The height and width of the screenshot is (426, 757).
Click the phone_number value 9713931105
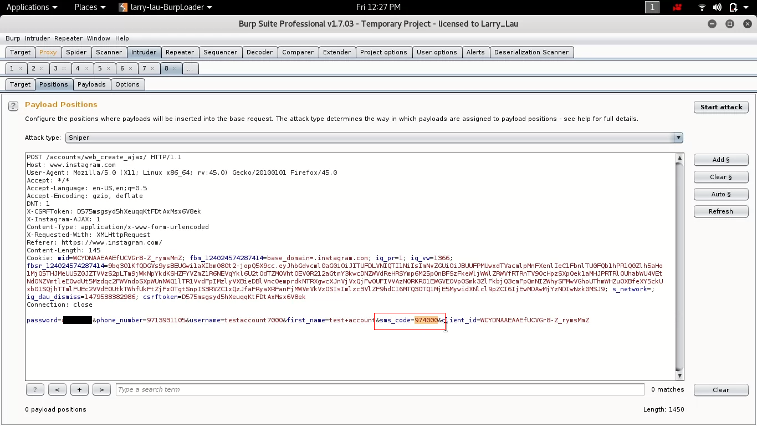(x=166, y=320)
